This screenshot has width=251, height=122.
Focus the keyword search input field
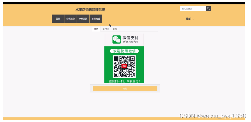point(193,9)
